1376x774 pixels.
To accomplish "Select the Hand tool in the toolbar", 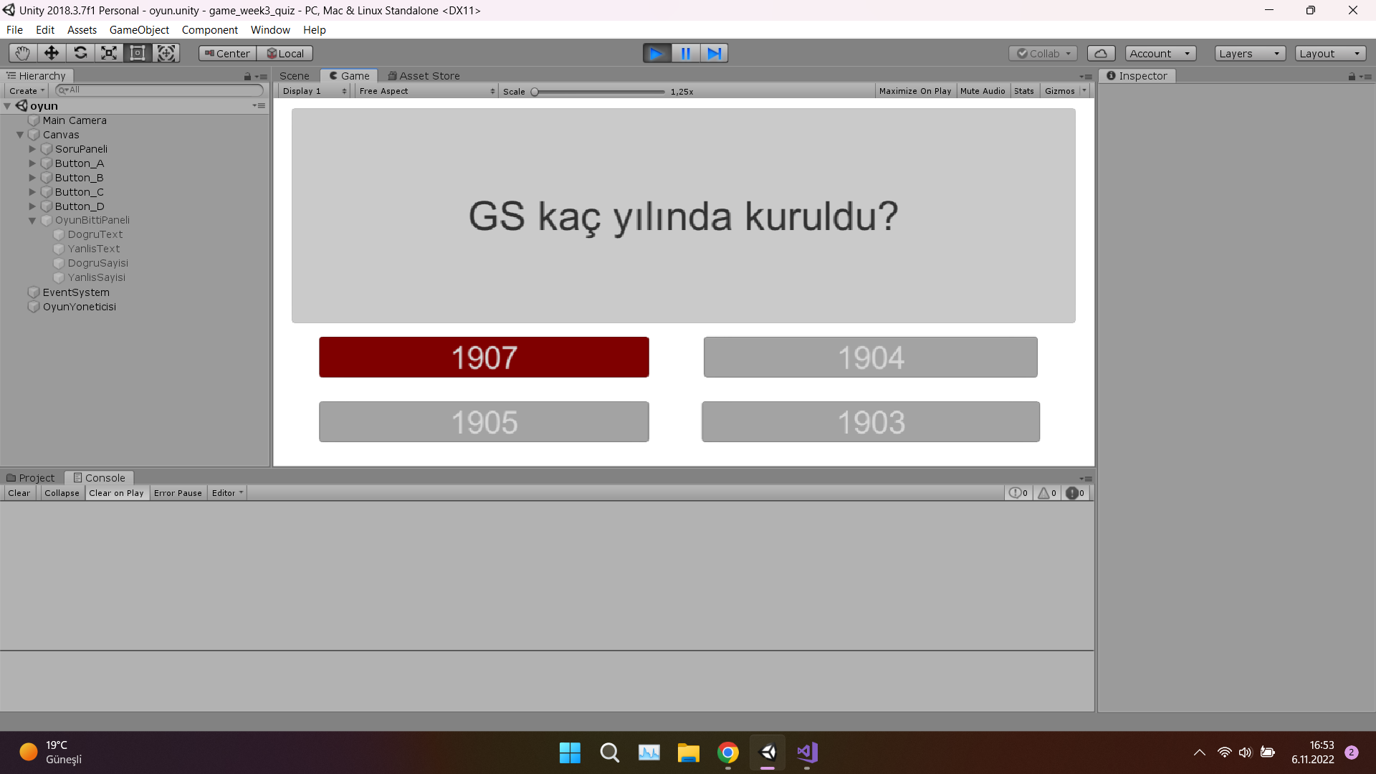I will [x=21, y=53].
